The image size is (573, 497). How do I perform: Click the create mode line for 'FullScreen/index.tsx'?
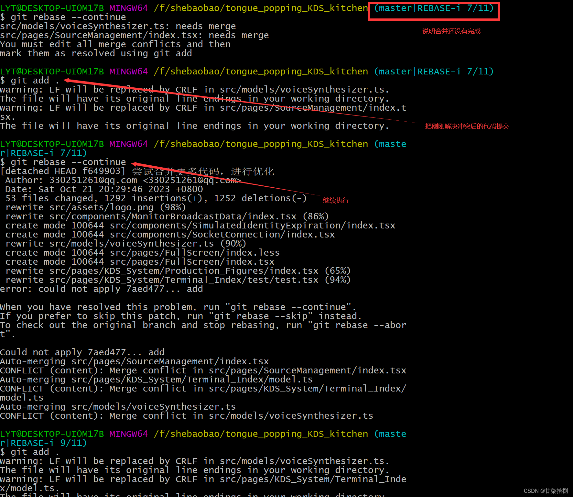[x=140, y=262]
